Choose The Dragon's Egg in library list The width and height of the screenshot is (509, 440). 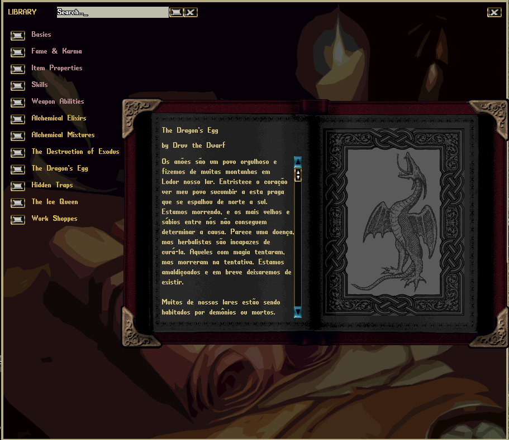point(59,168)
